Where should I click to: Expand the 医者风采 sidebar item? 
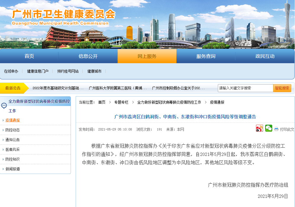pyautogui.click(x=13, y=149)
